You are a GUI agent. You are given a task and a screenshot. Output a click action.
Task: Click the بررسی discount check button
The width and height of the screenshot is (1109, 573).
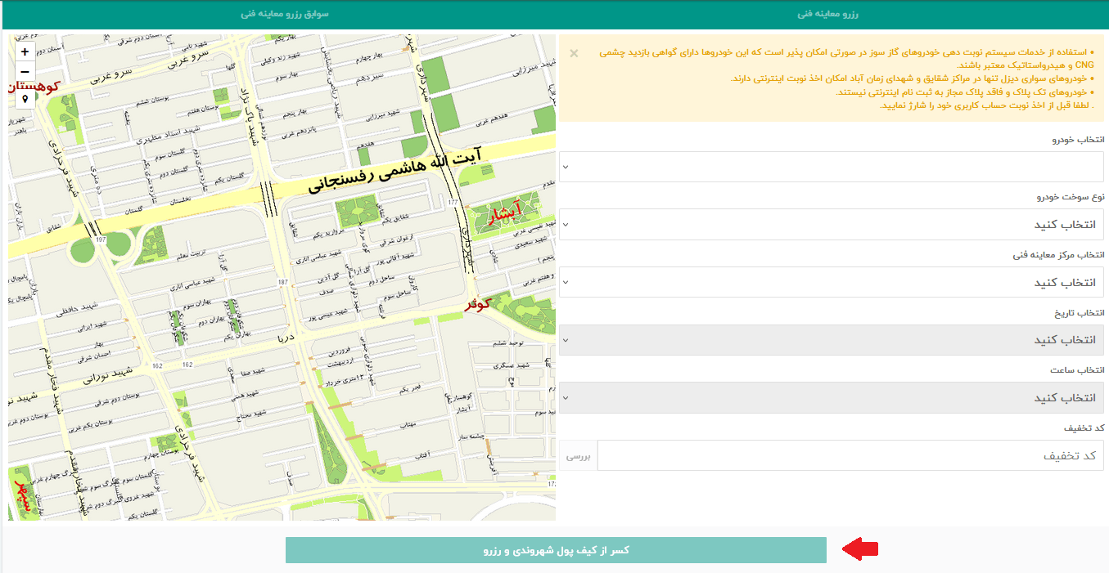(x=579, y=455)
